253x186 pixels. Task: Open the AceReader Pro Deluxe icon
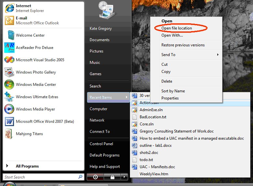click(x=9, y=48)
